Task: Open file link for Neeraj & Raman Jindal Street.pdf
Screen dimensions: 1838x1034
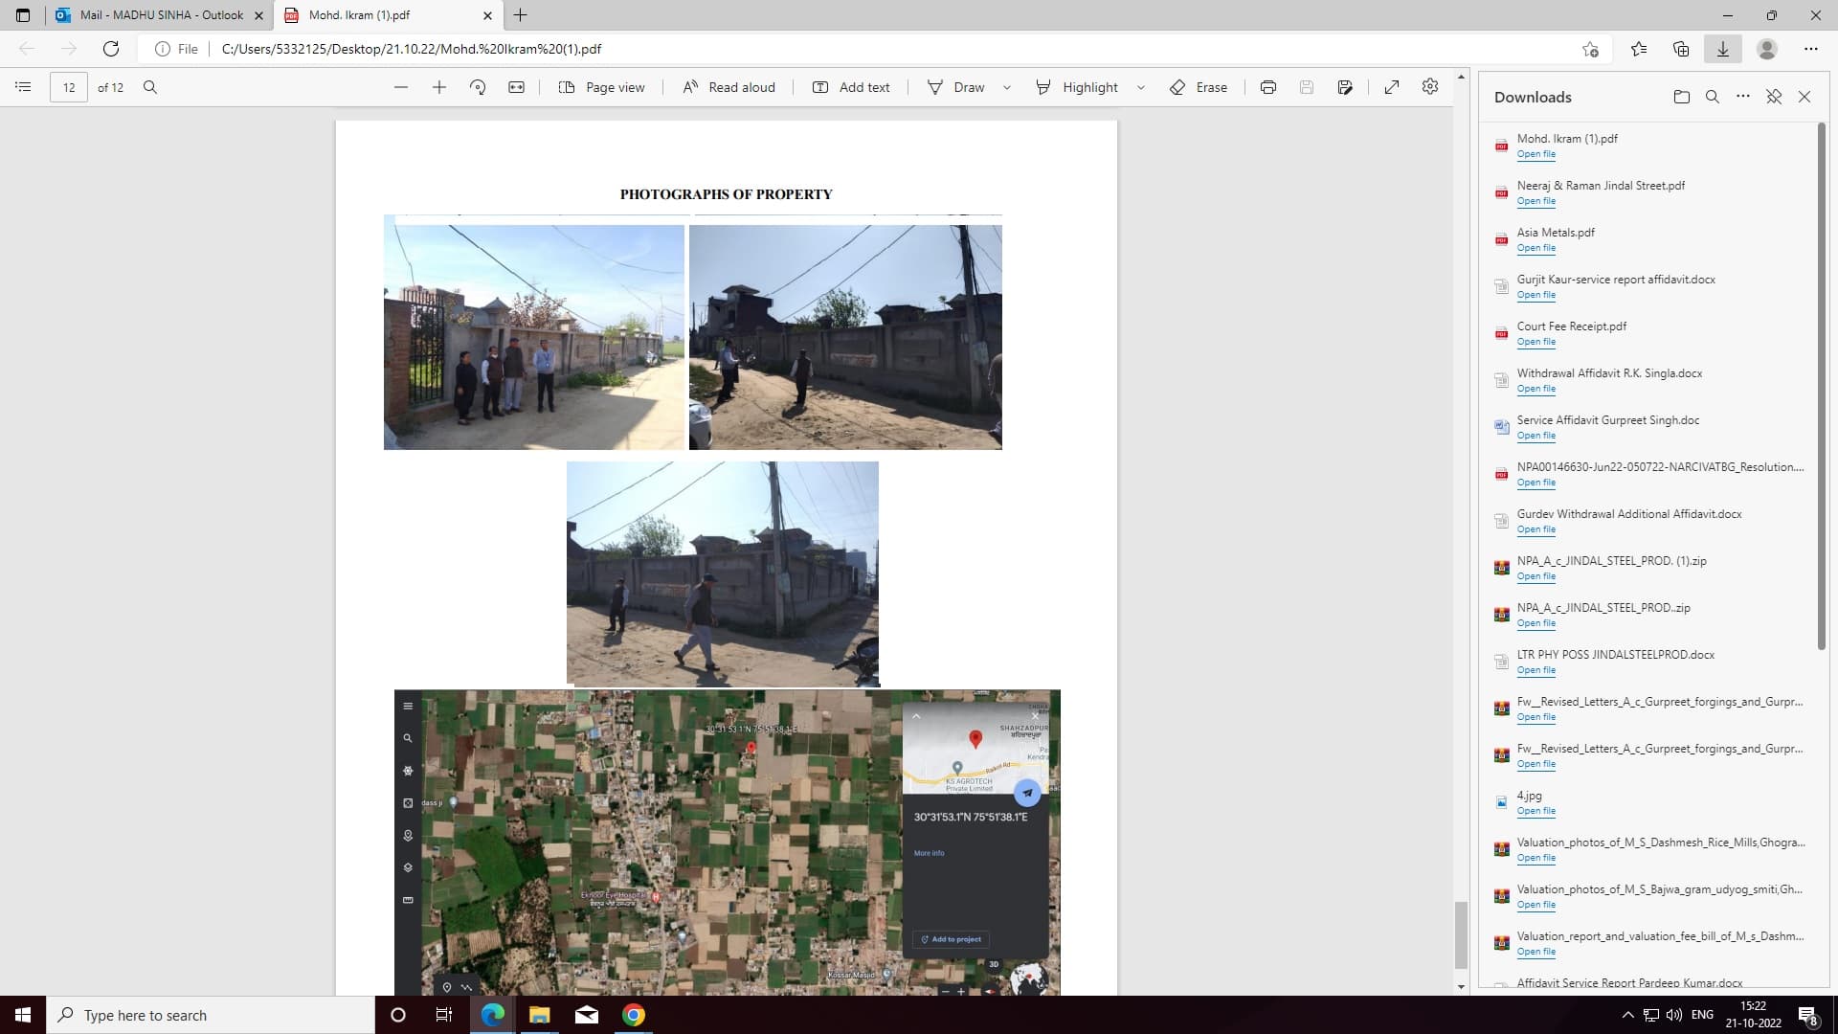Action: (1535, 201)
